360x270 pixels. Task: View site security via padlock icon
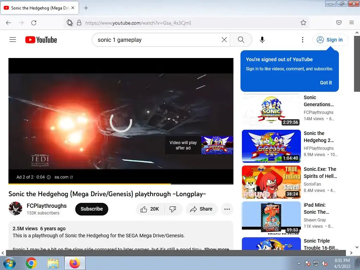click(x=79, y=22)
